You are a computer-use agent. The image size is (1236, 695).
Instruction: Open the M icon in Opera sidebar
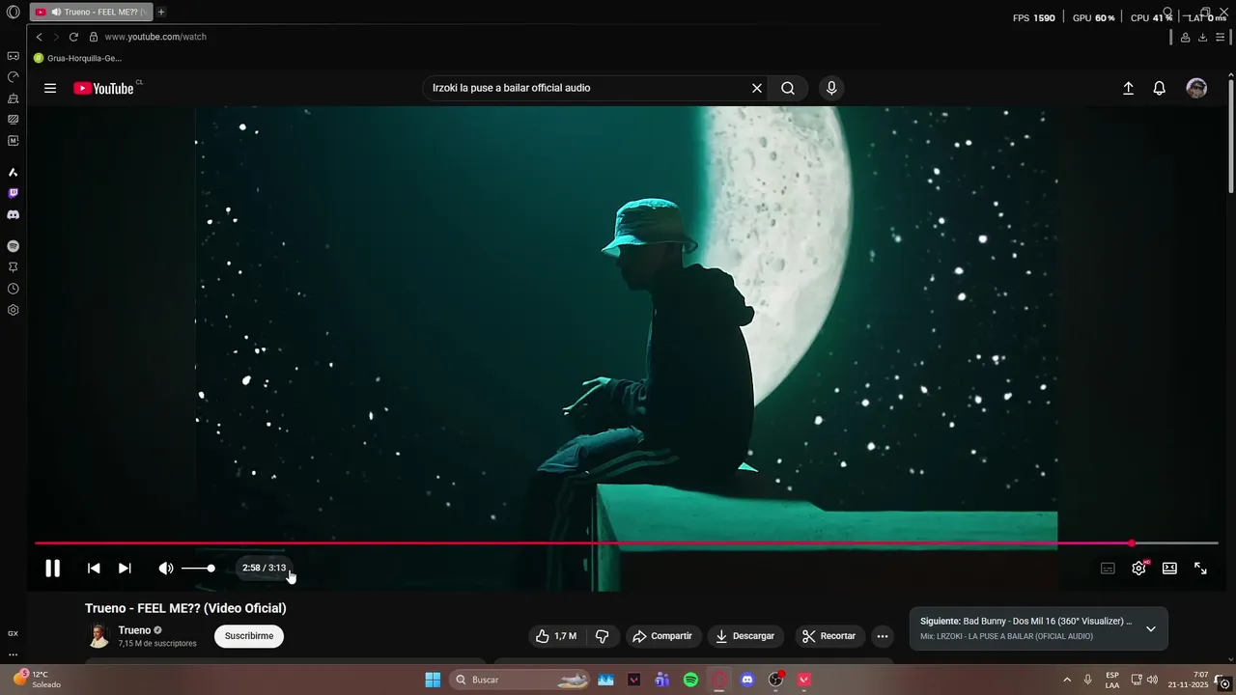pos(13,141)
